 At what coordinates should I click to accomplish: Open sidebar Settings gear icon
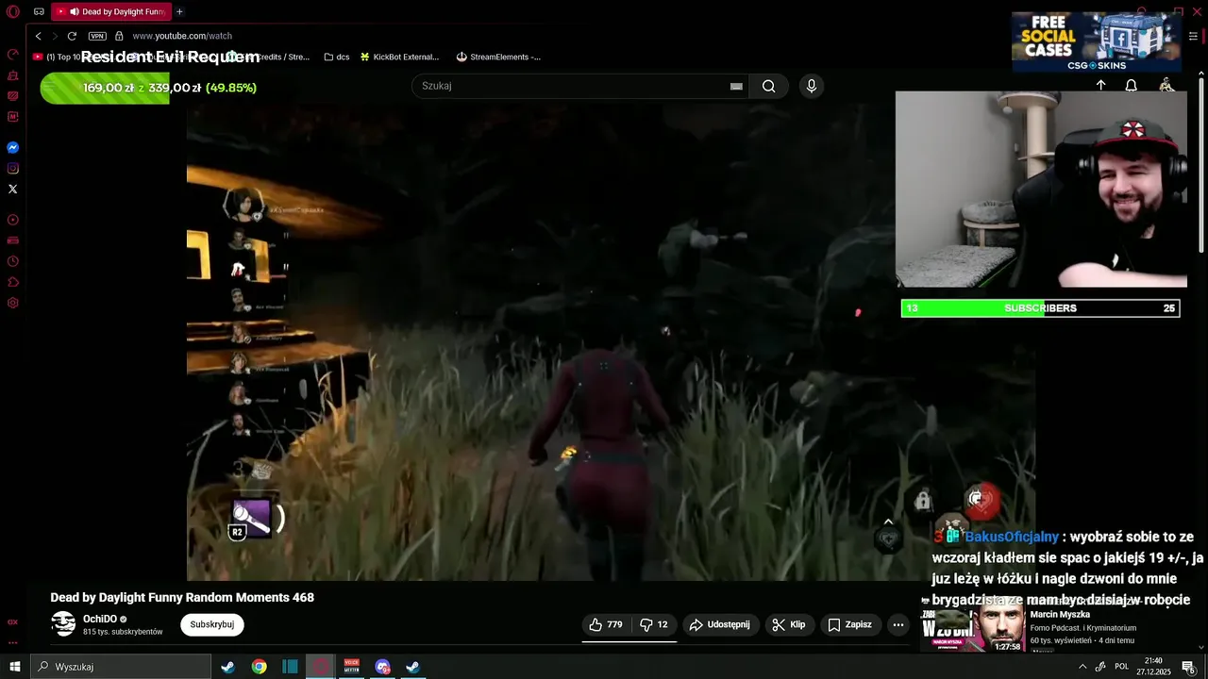(x=13, y=303)
